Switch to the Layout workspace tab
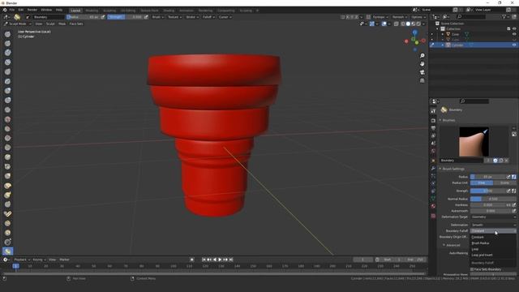 tap(75, 11)
